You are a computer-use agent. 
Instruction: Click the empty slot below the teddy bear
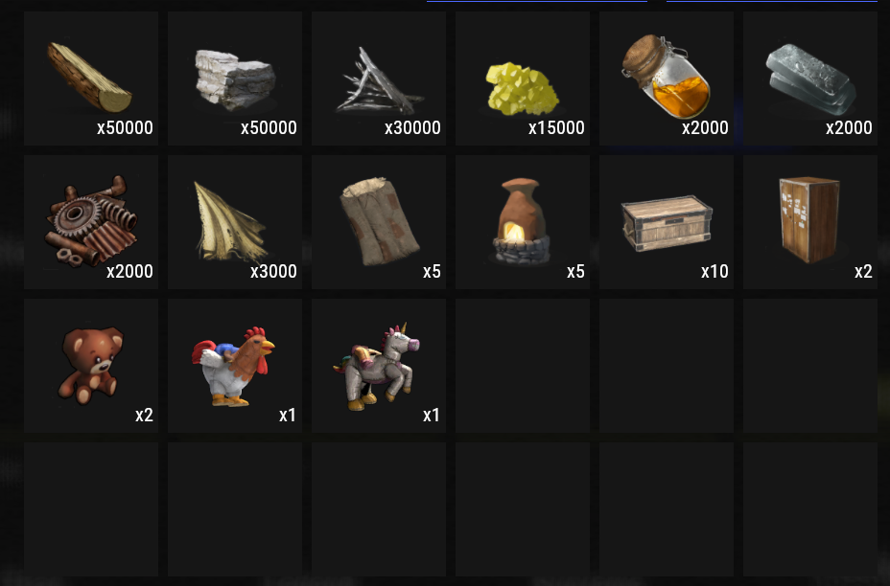pos(91,509)
